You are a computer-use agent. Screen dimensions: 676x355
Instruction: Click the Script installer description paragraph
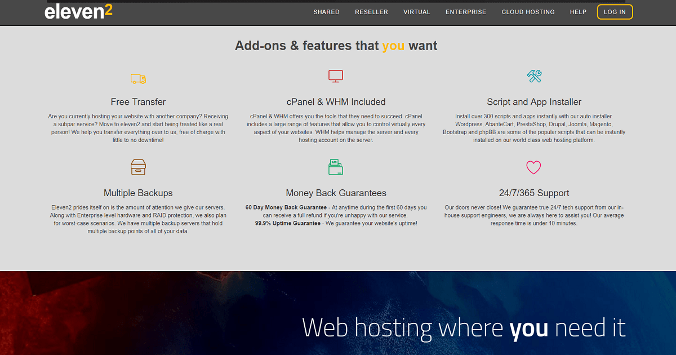534,128
